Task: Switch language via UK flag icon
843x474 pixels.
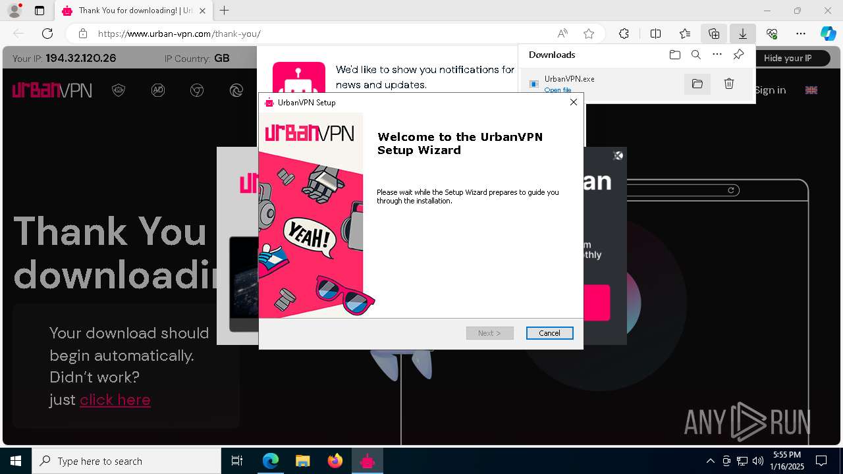Action: pyautogui.click(x=811, y=90)
